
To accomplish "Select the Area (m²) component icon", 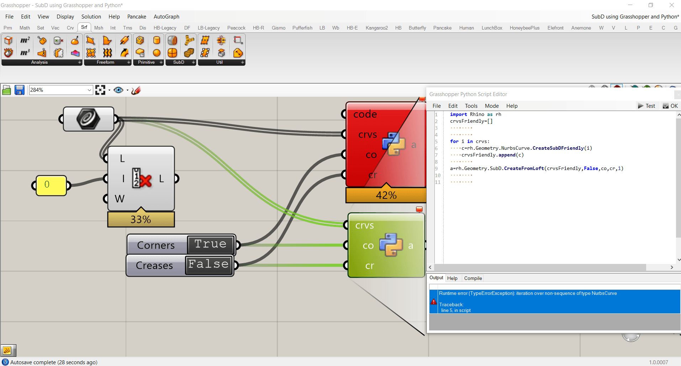I will point(25,41).
